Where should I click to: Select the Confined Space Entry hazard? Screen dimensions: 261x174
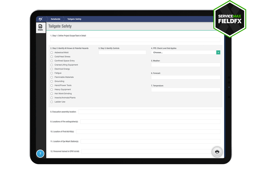click(x=52, y=61)
